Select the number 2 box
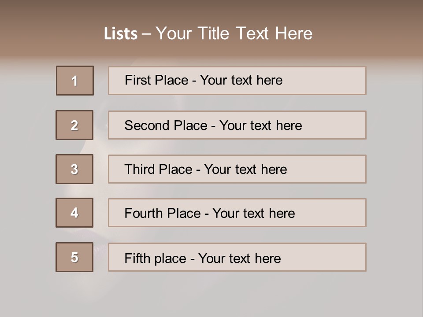 pos(74,125)
